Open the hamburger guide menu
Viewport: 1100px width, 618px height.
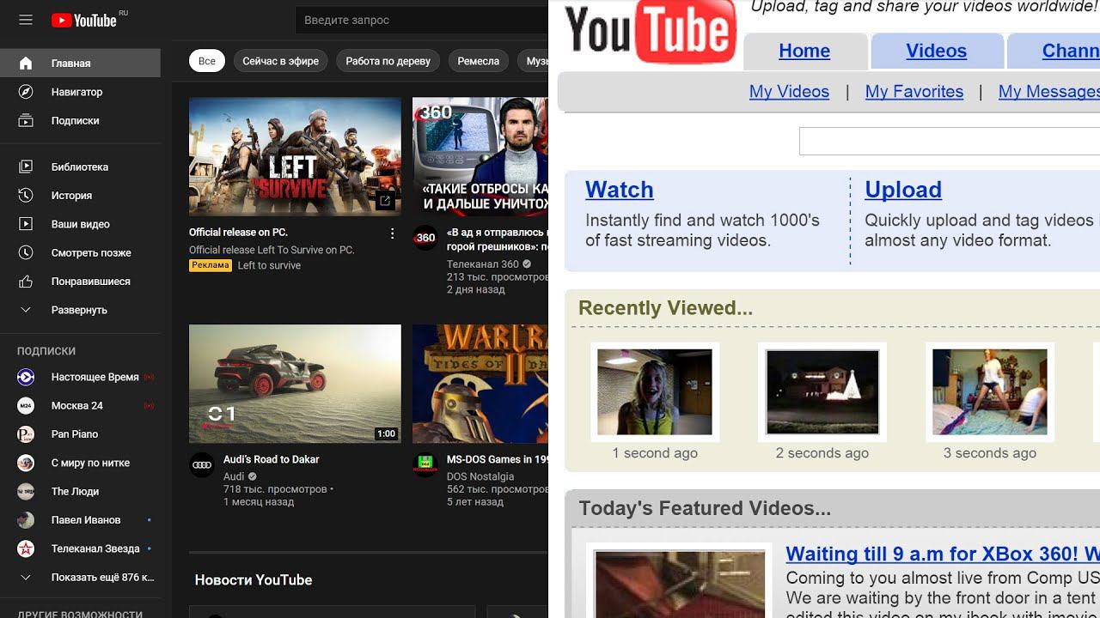(x=26, y=20)
